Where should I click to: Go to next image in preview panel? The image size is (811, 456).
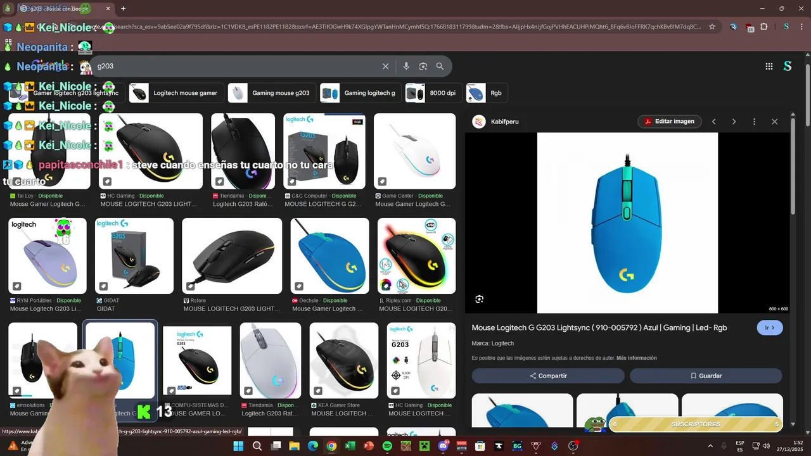(x=734, y=122)
